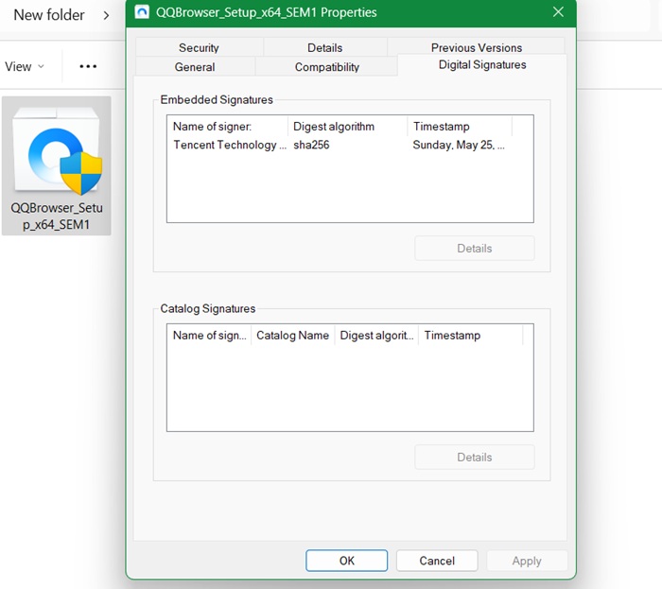Image resolution: width=662 pixels, height=589 pixels.
Task: Click Name of signer header in Embedded Signatures
Action: tap(228, 126)
